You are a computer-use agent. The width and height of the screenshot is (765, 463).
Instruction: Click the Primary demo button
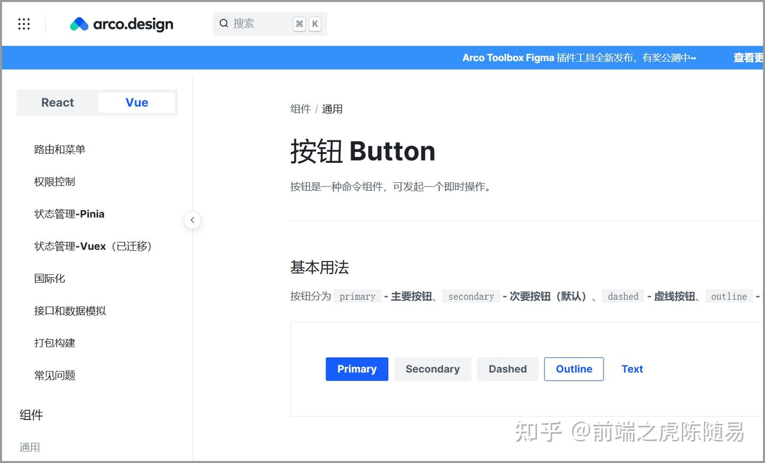click(x=356, y=369)
